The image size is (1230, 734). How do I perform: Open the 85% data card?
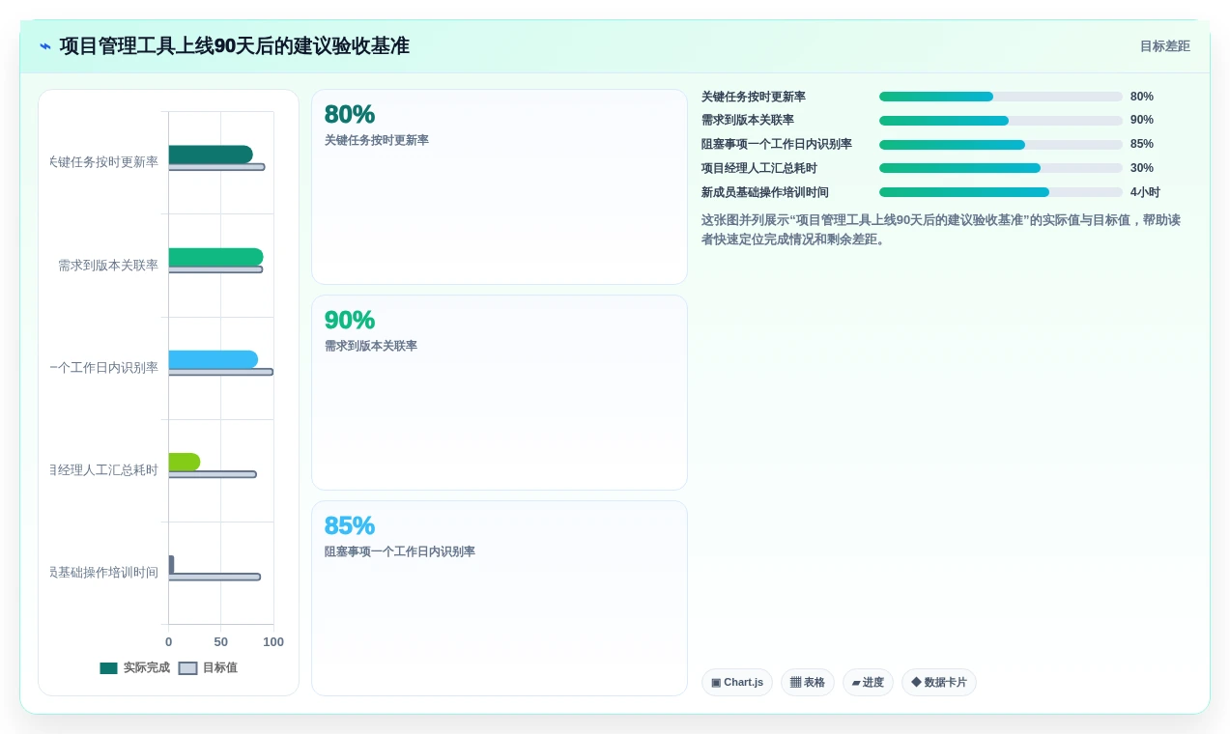pyautogui.click(x=500, y=598)
